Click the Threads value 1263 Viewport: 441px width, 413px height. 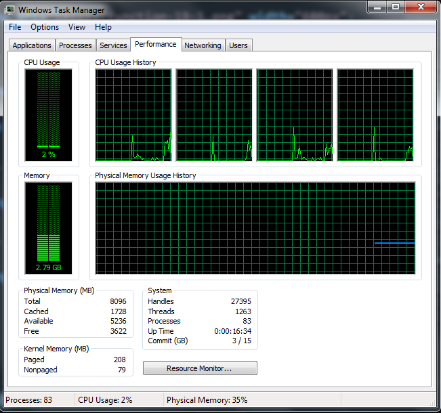tap(243, 311)
